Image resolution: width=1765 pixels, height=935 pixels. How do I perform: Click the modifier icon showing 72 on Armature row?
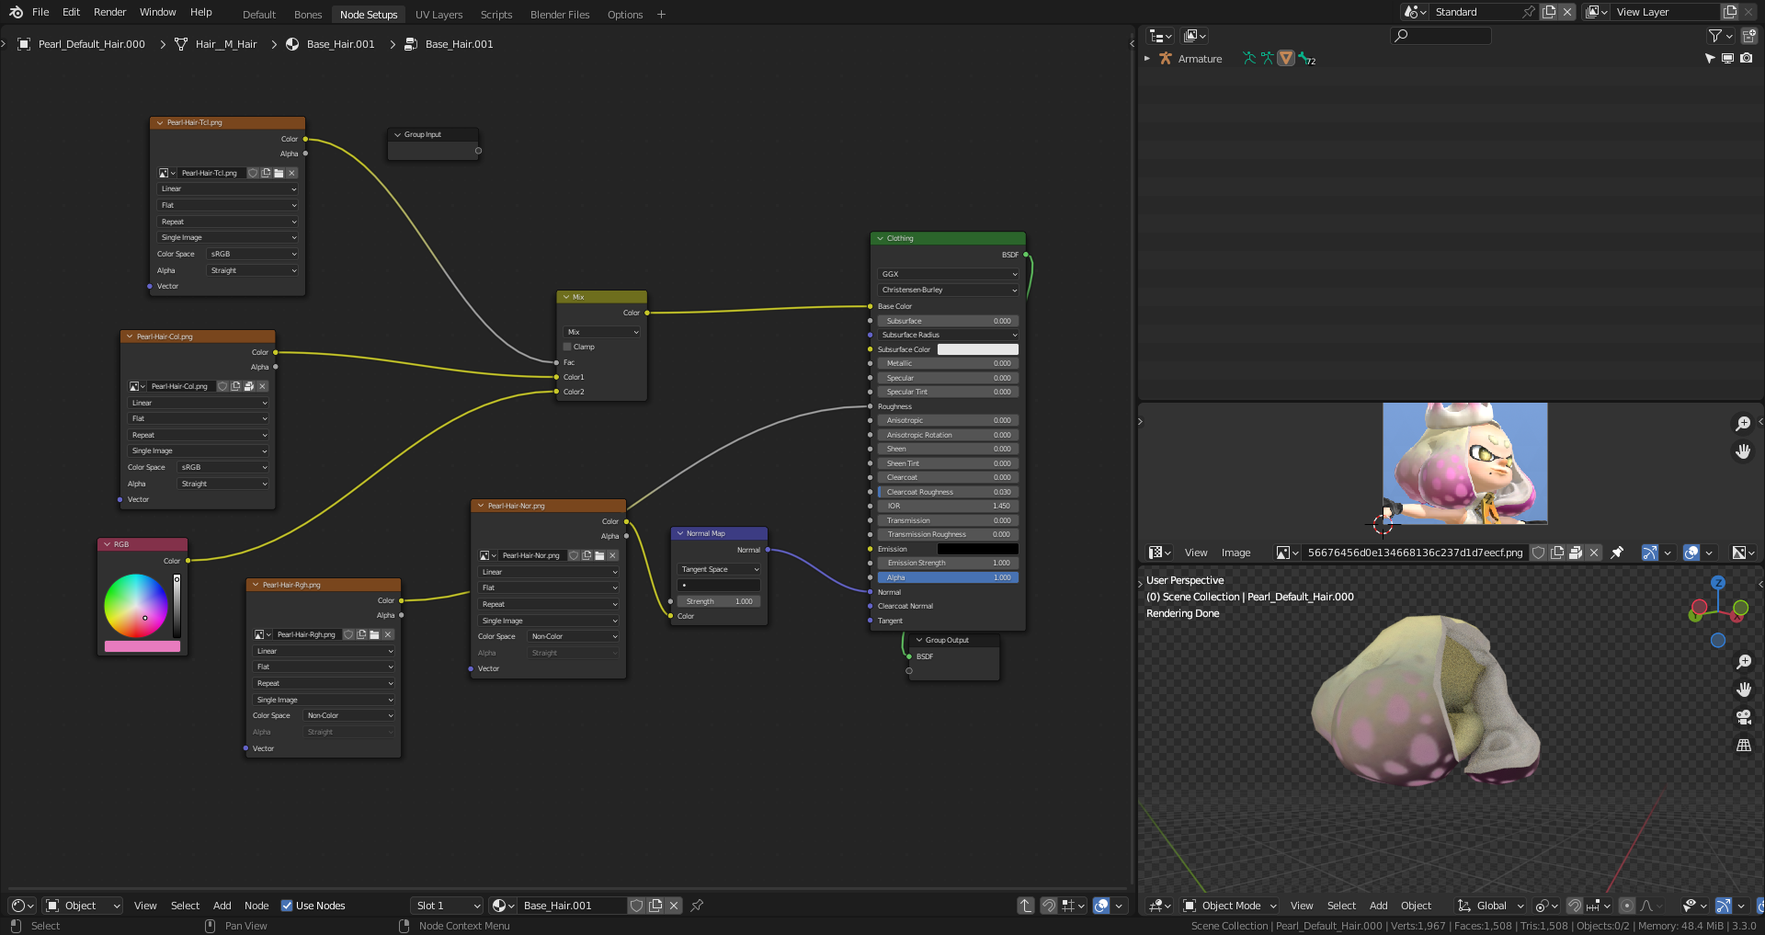pyautogui.click(x=1306, y=59)
